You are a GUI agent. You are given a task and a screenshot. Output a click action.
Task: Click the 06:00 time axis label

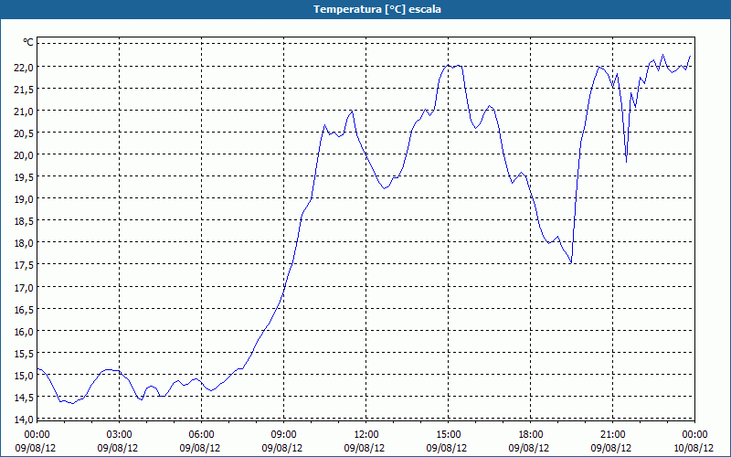201,435
